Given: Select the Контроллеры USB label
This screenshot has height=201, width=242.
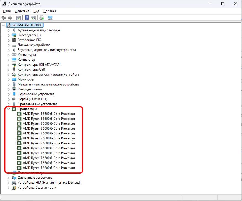Looking at the screenshot, I should (31, 70).
